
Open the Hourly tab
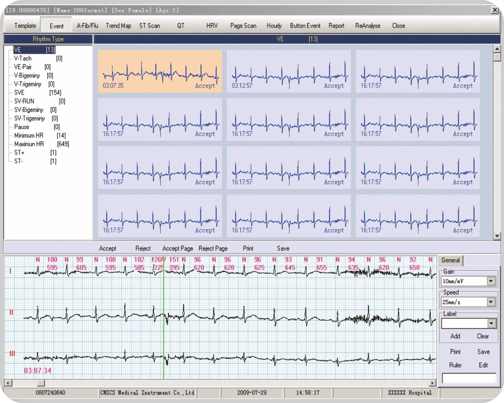[274, 26]
